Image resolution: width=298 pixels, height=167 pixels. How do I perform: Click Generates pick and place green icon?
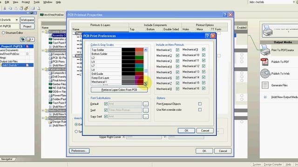(x=50, y=39)
